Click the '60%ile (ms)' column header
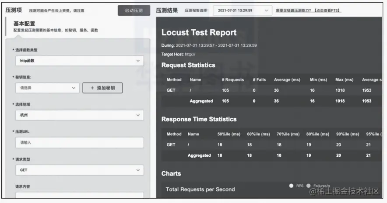387x203 pixels. tap(258, 134)
